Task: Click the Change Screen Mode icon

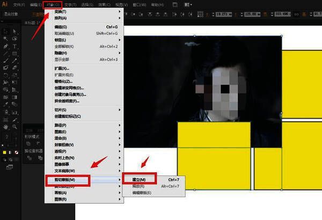Action: point(10,167)
